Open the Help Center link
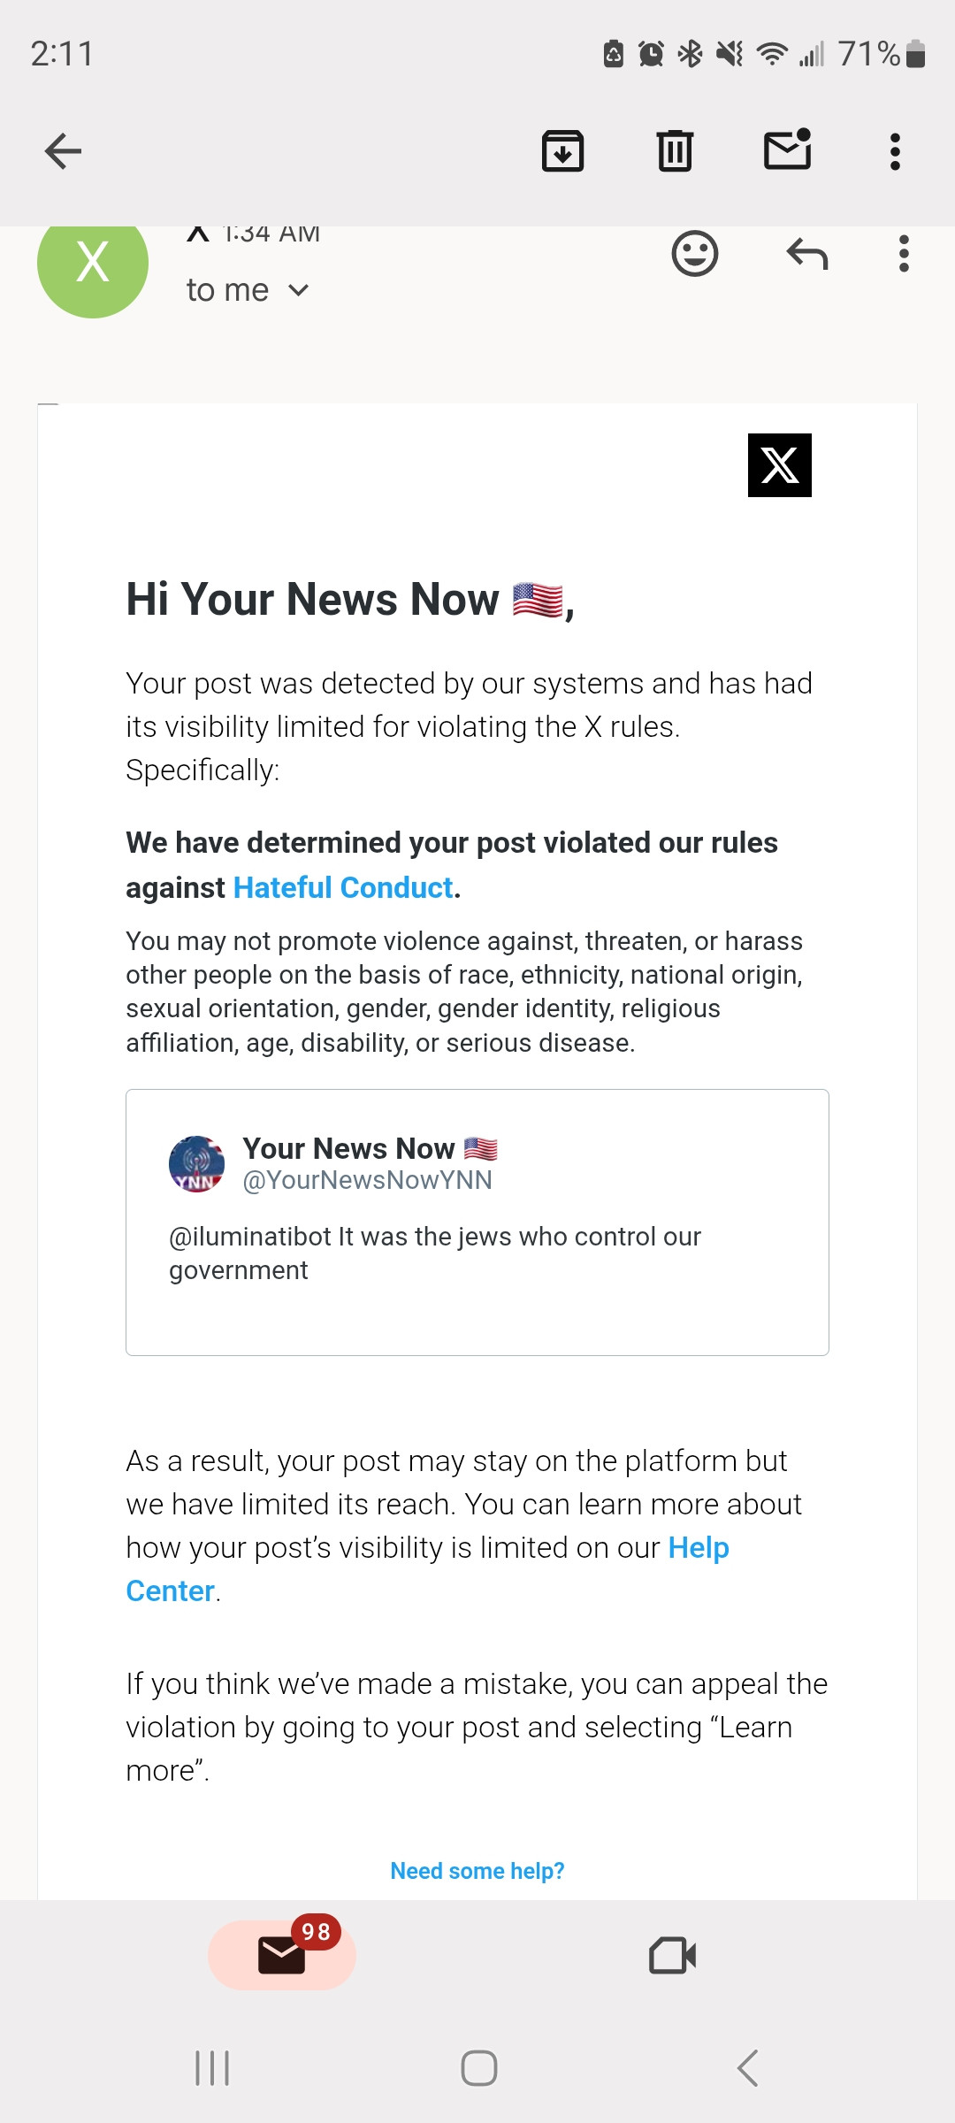This screenshot has width=955, height=2123. coord(427,1569)
